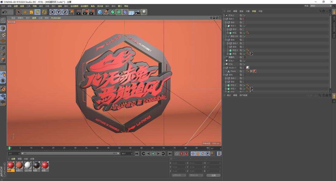Select the Move tool with yellow cross

[x=25, y=12]
